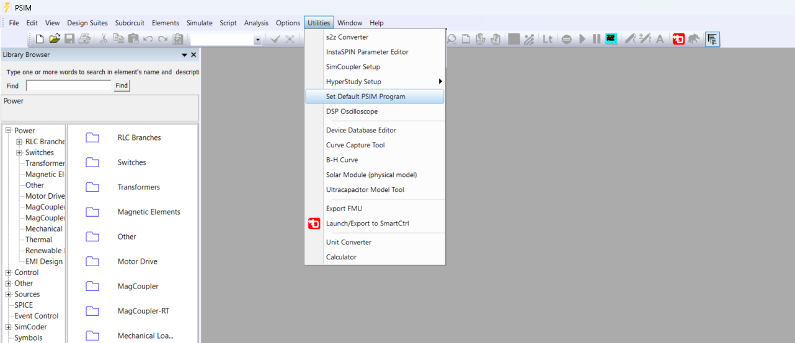Open the Transformers folder in the list
This screenshot has height=343, width=795.
[139, 187]
